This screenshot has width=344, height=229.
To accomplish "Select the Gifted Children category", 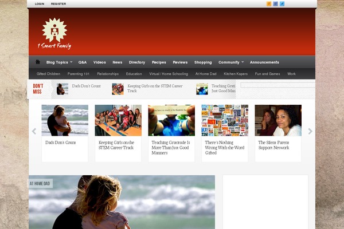I will pos(49,74).
